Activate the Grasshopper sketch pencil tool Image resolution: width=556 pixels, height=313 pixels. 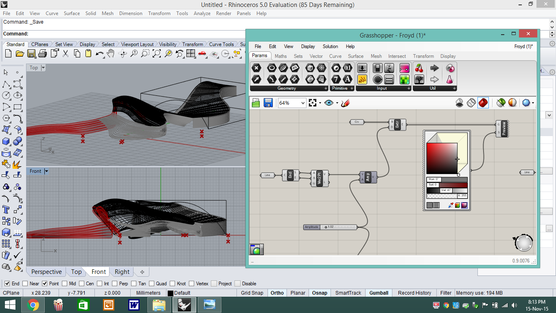click(x=346, y=103)
